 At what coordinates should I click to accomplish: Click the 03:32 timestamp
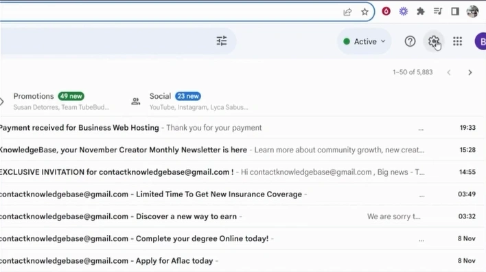tap(467, 216)
